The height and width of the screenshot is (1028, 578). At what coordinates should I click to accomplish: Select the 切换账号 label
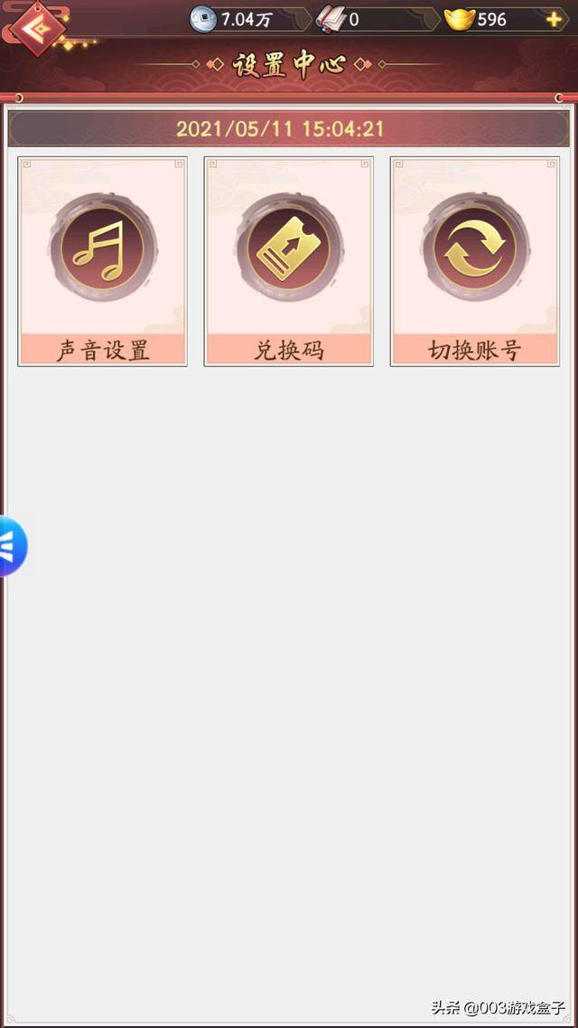(x=475, y=350)
